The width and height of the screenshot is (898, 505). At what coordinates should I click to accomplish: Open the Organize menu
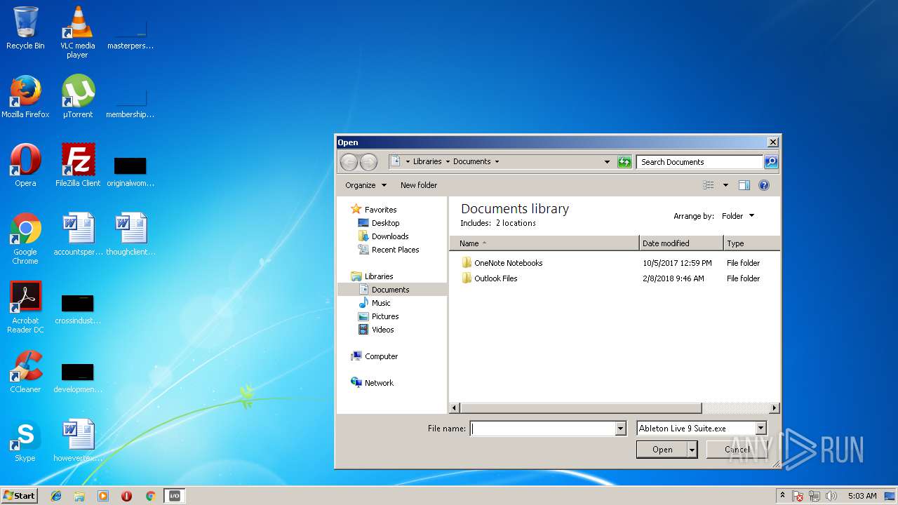click(x=366, y=185)
